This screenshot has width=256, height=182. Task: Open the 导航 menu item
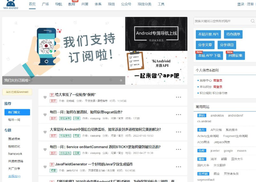coord(59,4)
